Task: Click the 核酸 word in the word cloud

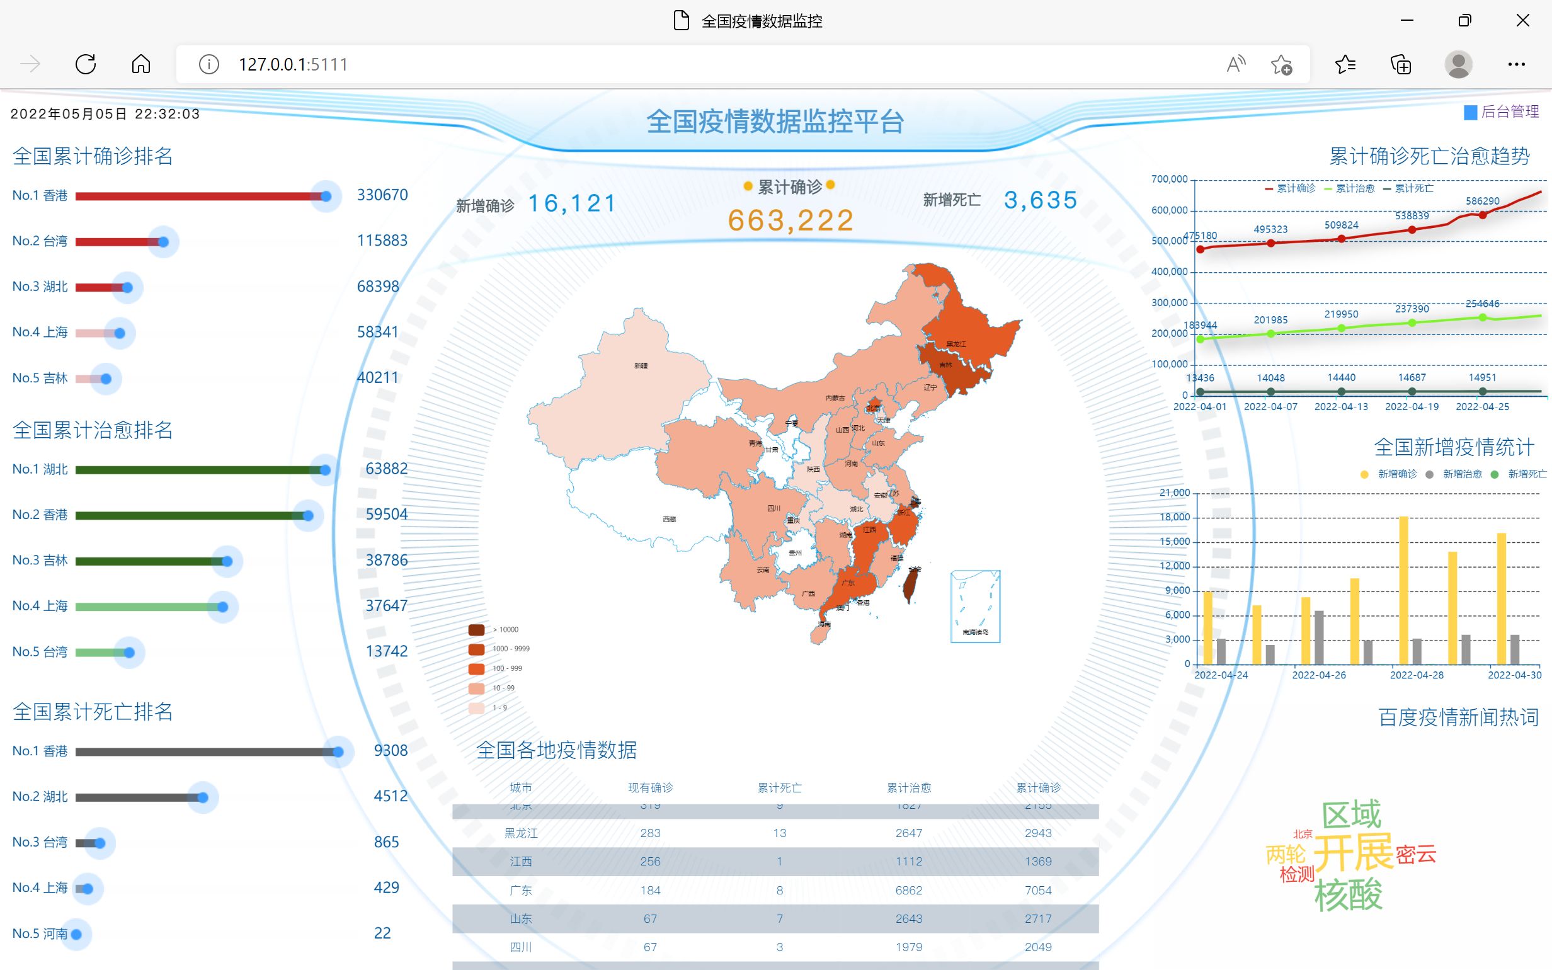Action: 1347,895
